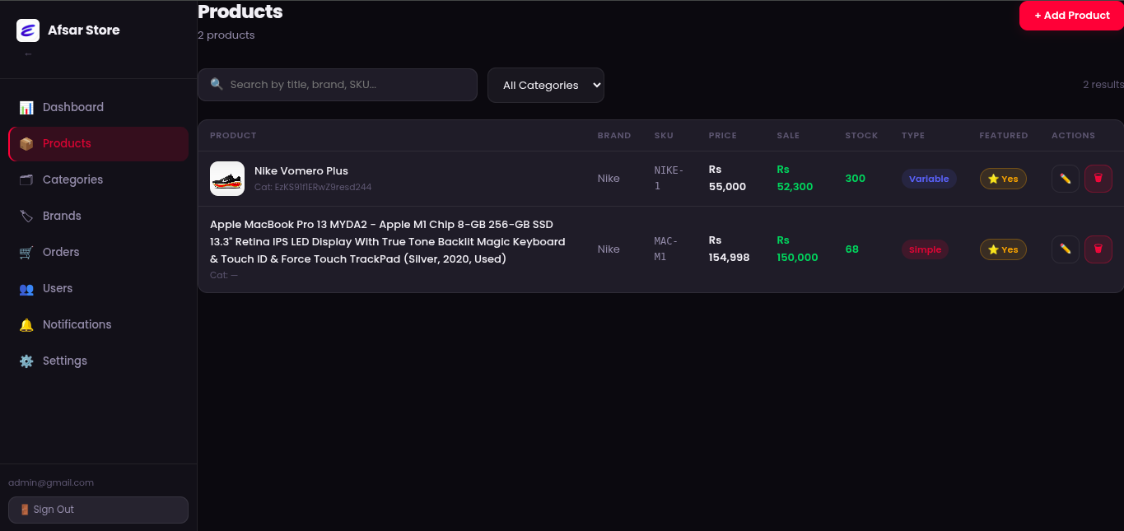
Task: Click the BRAND column header
Action: (x=614, y=135)
